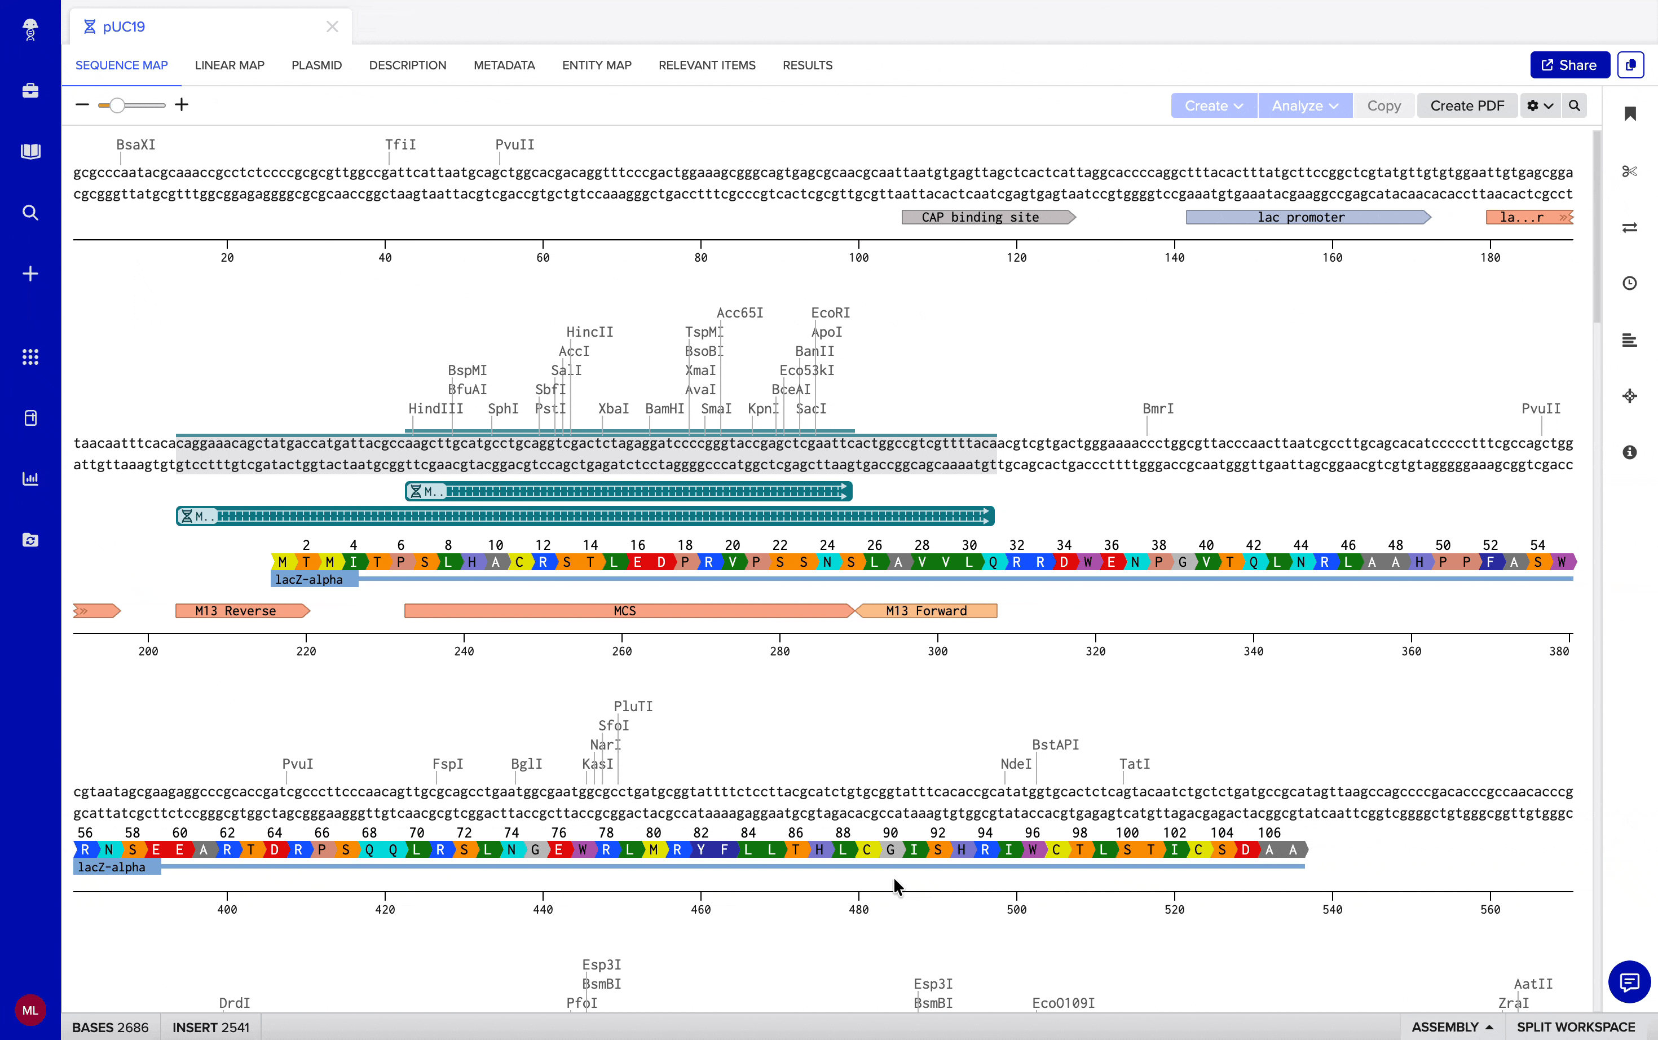Click the scissors digest icon in right sidebar

[1629, 170]
